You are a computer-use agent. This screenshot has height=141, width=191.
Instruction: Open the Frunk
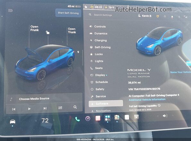34,28
